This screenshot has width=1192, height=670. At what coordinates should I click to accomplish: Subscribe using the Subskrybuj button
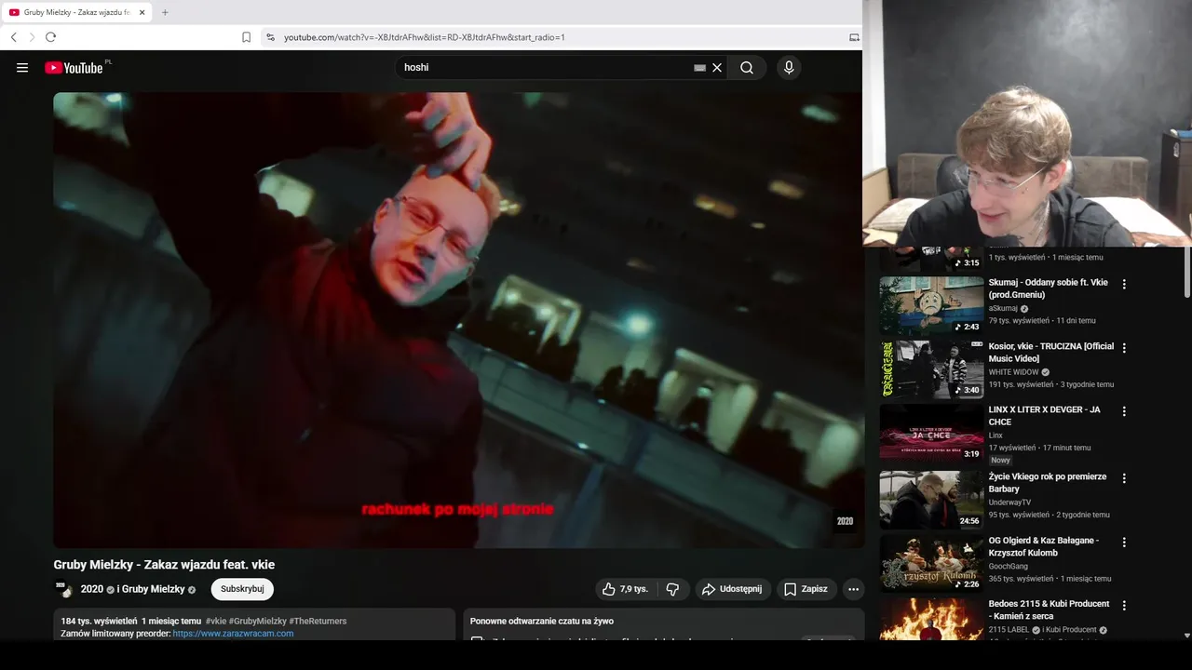tap(242, 589)
